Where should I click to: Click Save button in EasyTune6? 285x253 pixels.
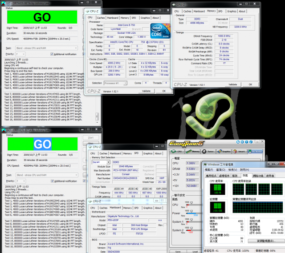tap(178, 252)
